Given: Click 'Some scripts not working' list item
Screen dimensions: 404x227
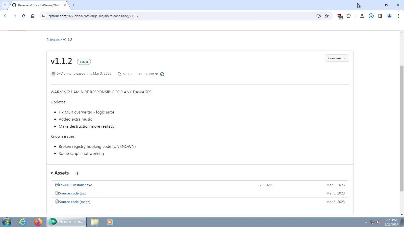Looking at the screenshot, I should coord(81,154).
